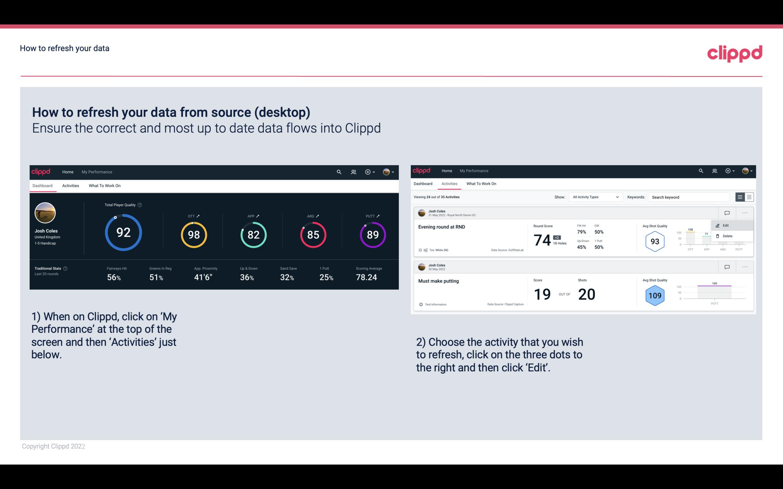
Task: Click the Clippd home logo icon
Action: tap(41, 171)
